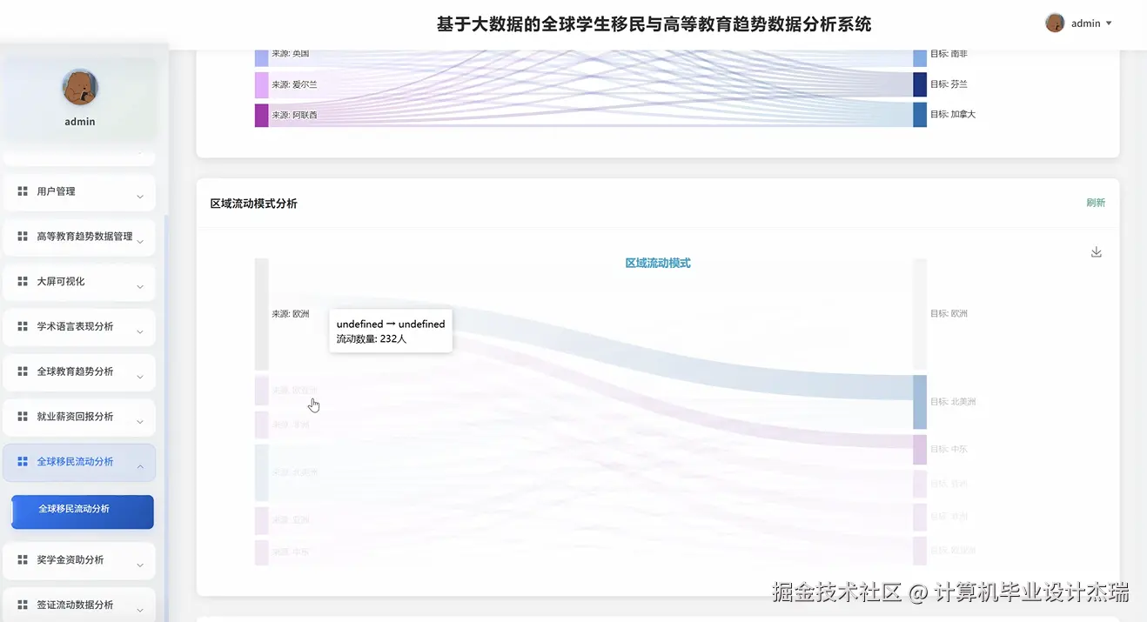Click the 目标: 中东 purple target node

pyautogui.click(x=920, y=450)
